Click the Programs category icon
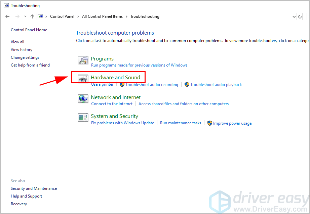 (x=83, y=60)
